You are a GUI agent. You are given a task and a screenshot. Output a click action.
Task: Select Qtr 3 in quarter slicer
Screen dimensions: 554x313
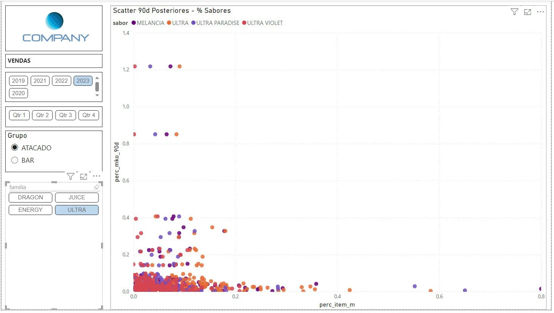point(65,115)
